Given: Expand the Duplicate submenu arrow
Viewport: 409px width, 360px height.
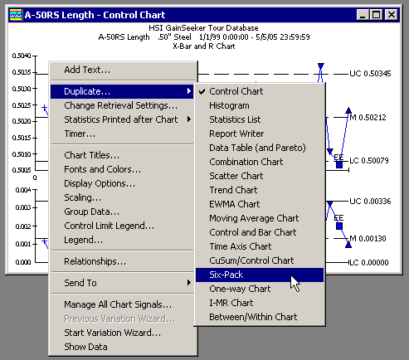Looking at the screenshot, I should [x=189, y=91].
